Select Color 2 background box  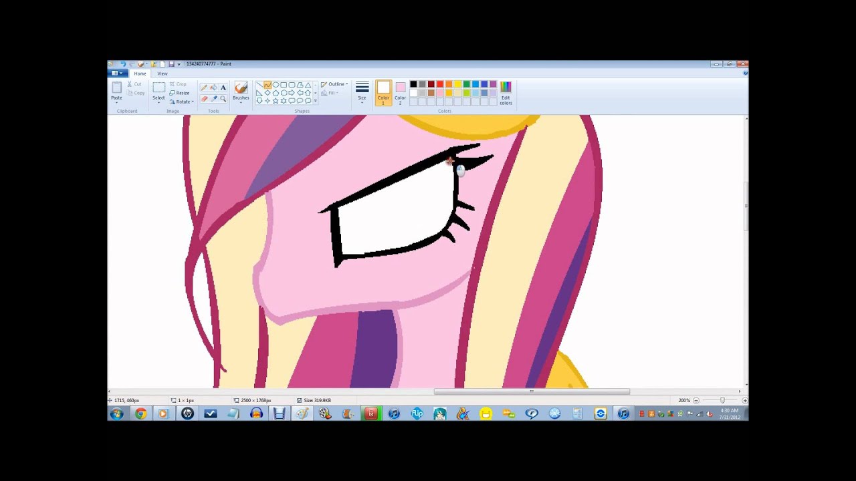pos(401,94)
